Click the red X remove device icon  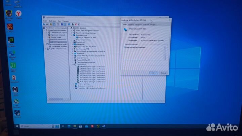tap(76, 25)
